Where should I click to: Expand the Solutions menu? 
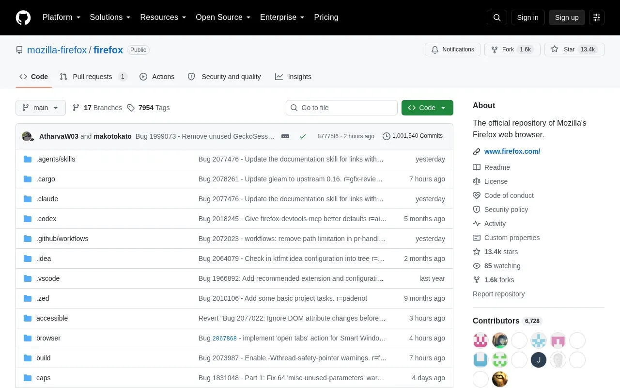[x=110, y=17]
